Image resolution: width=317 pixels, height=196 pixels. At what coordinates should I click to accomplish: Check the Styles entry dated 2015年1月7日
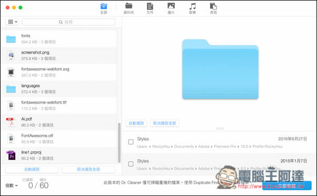[131, 164]
